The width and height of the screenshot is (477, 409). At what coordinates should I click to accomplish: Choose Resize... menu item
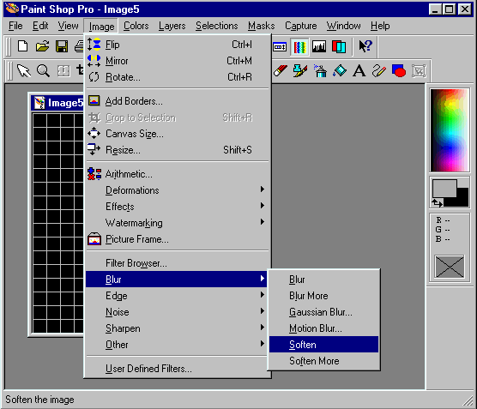coord(178,150)
